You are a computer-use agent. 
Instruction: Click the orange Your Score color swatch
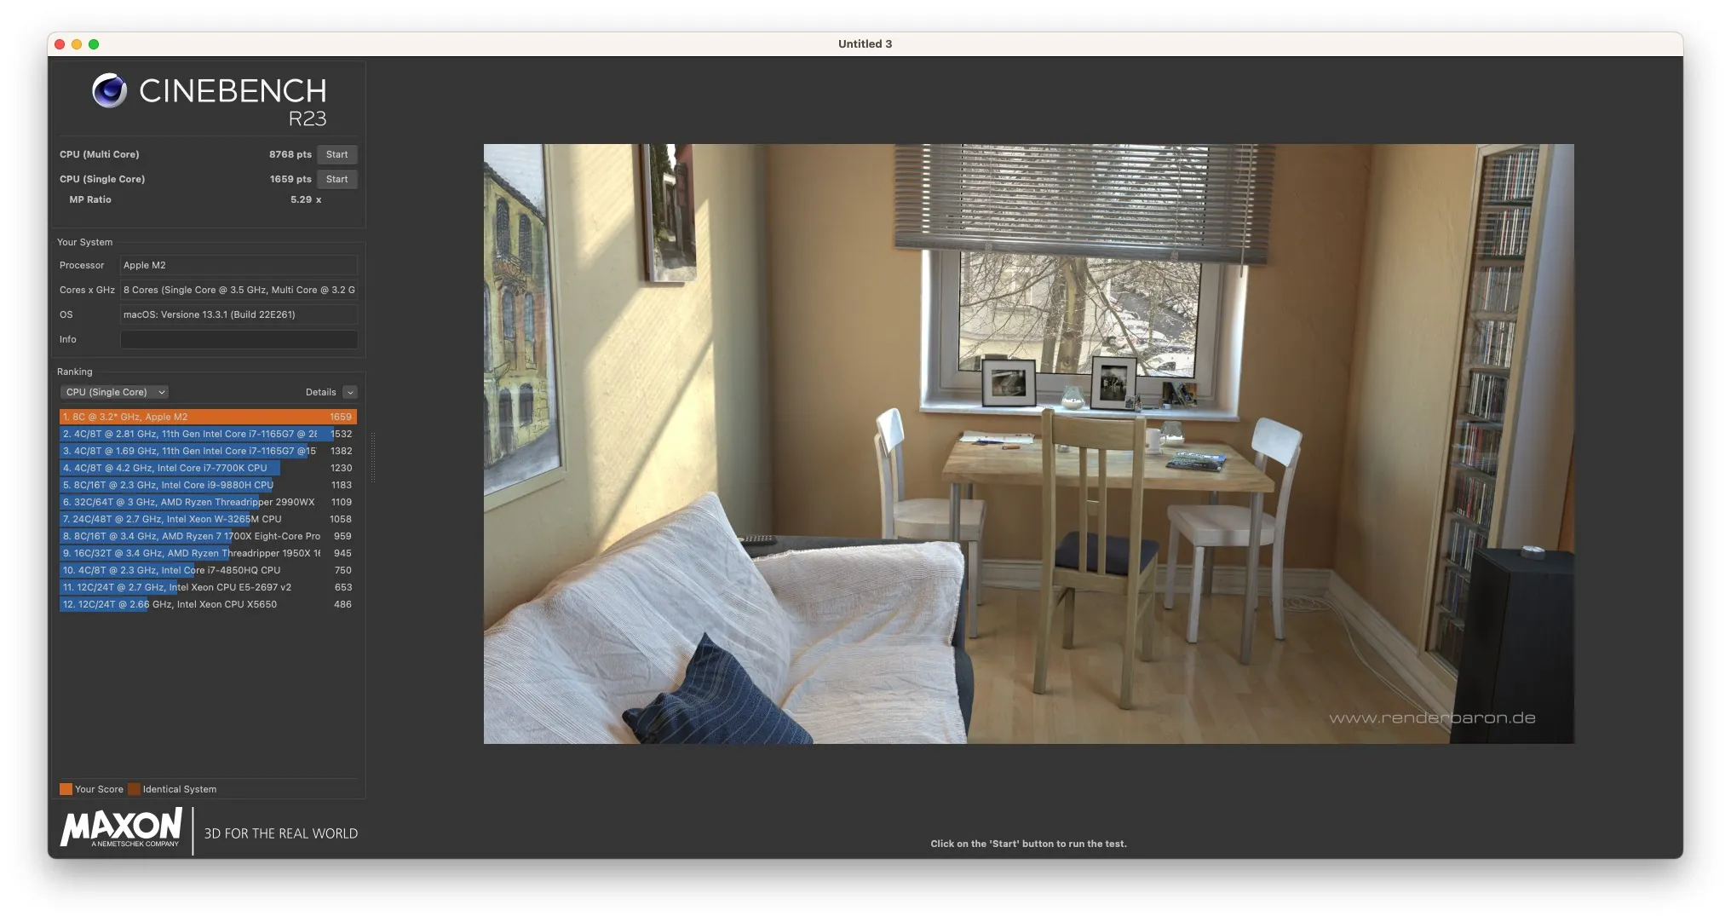point(66,789)
